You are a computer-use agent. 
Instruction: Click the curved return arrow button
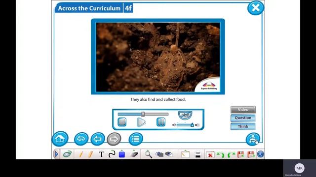[81, 139]
